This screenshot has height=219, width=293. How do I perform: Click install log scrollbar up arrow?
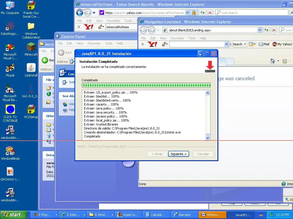point(207,93)
